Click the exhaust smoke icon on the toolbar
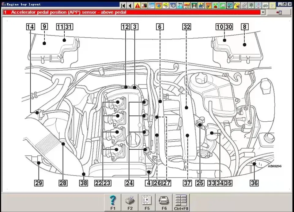 coord(244,5)
